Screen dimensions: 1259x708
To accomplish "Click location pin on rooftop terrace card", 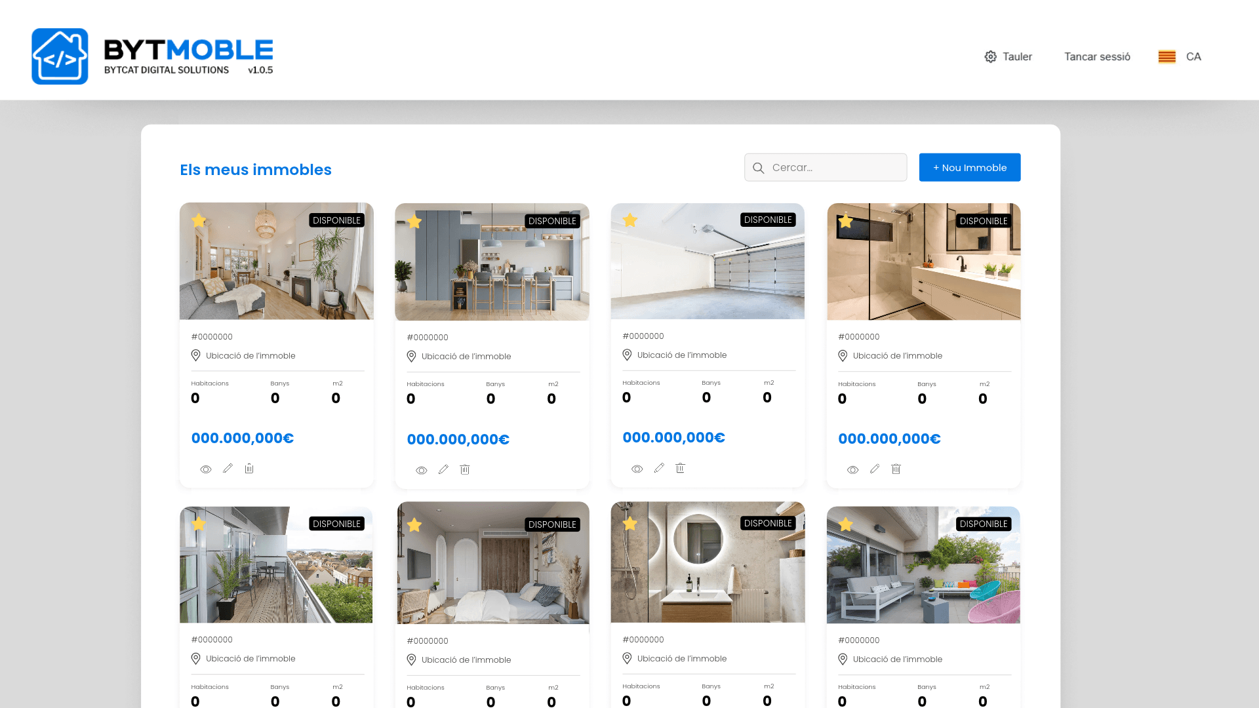I will click(843, 659).
